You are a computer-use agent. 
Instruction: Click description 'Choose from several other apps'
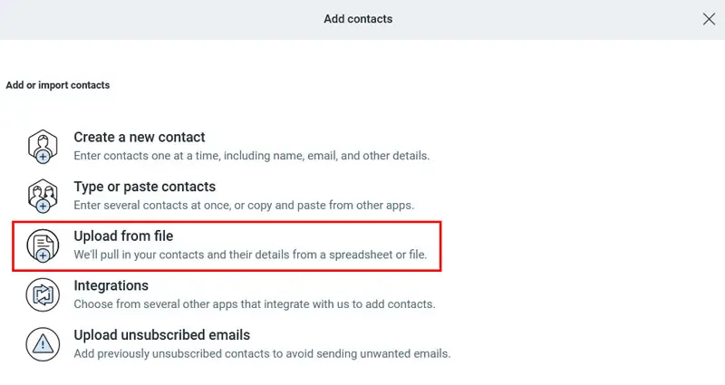point(255,304)
